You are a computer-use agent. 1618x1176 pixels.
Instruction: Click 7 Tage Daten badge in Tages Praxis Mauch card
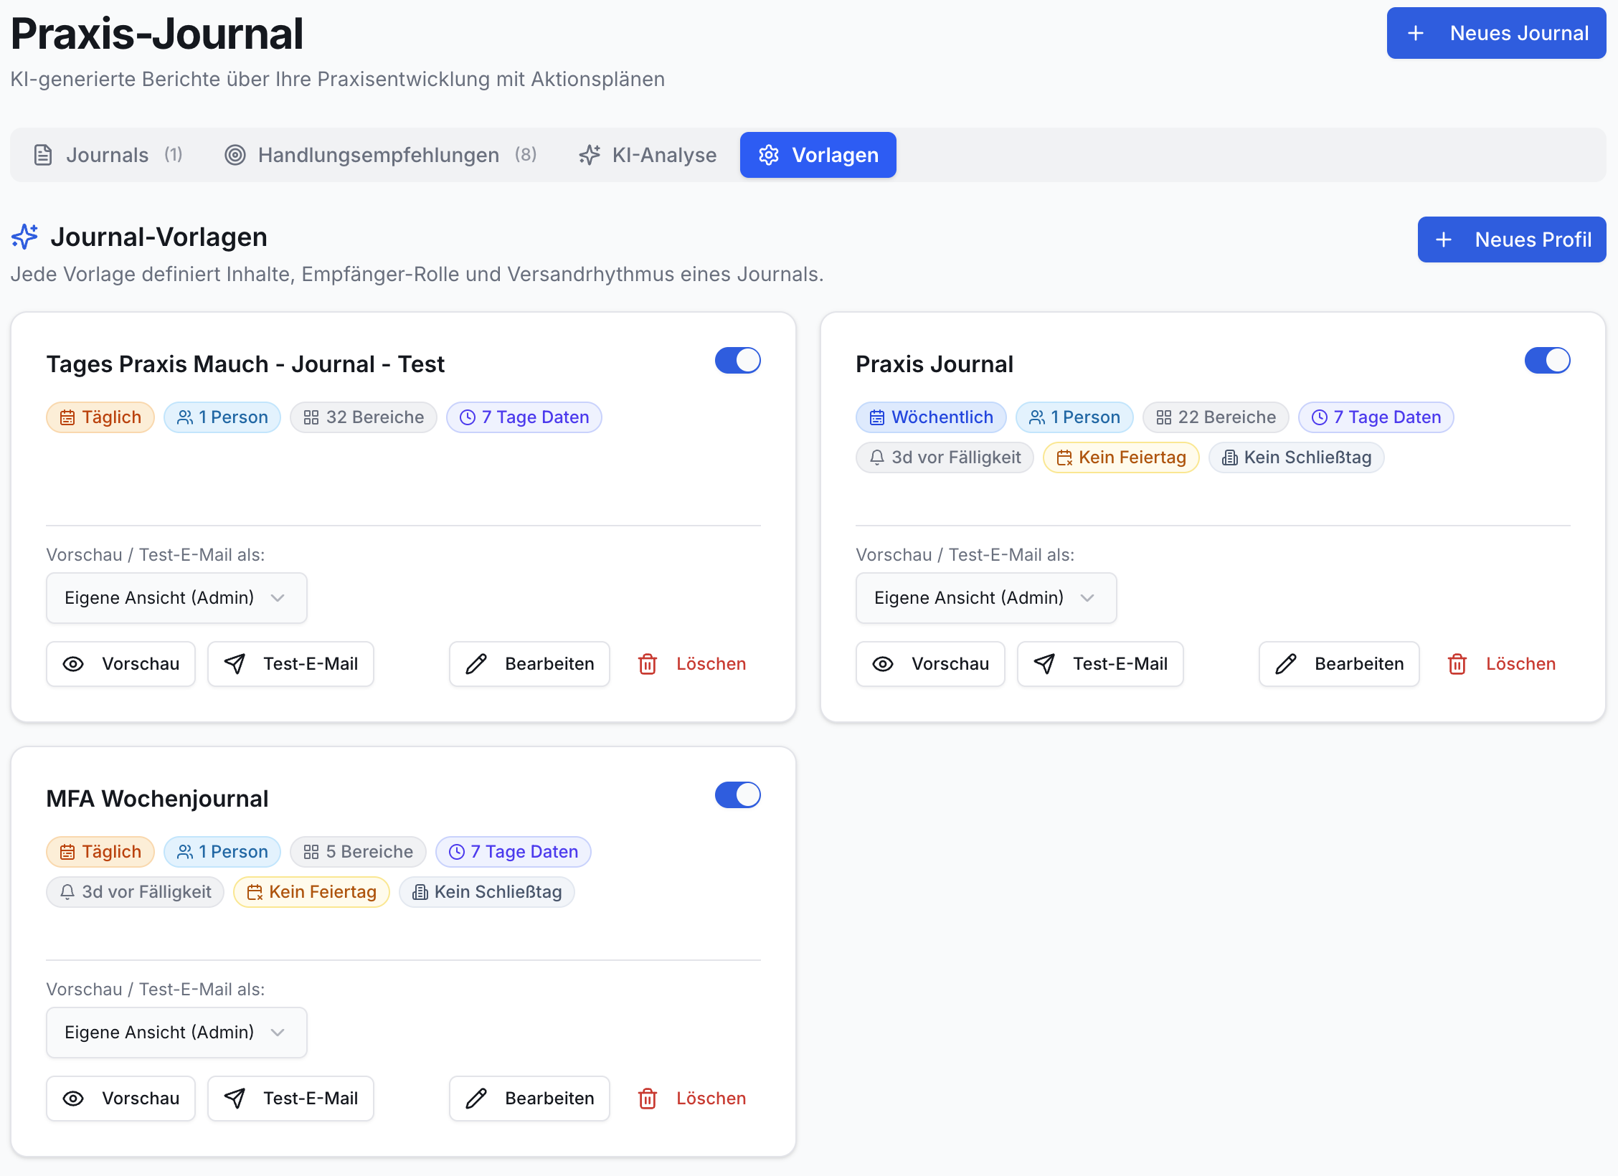524,417
